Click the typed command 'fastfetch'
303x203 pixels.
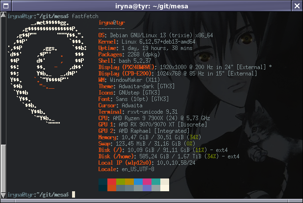pos(85,16)
